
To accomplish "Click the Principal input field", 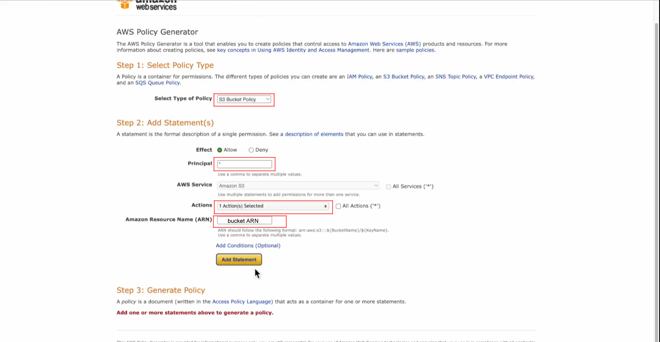I will [245, 164].
